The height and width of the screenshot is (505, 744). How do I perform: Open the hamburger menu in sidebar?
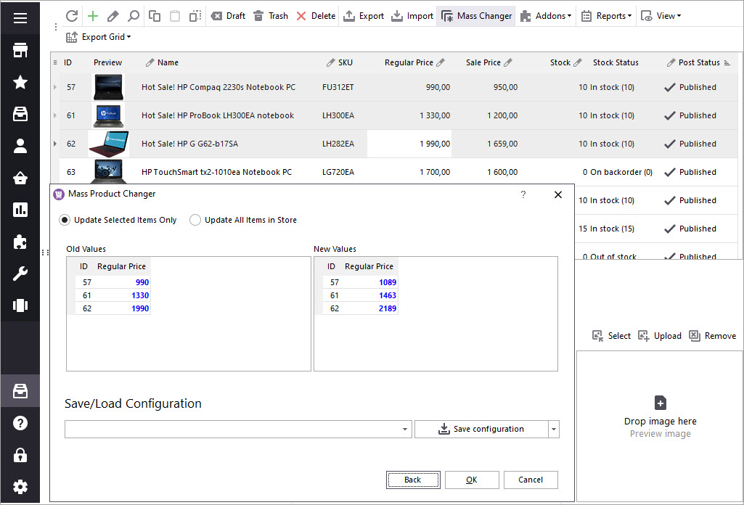click(x=20, y=18)
